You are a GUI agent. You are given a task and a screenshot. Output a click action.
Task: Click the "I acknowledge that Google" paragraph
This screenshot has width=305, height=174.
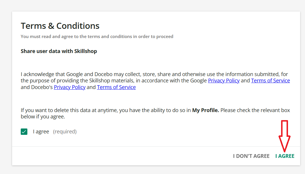pos(115,74)
